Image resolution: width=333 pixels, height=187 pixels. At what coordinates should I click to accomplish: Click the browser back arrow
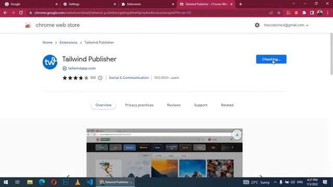pos(5,12)
